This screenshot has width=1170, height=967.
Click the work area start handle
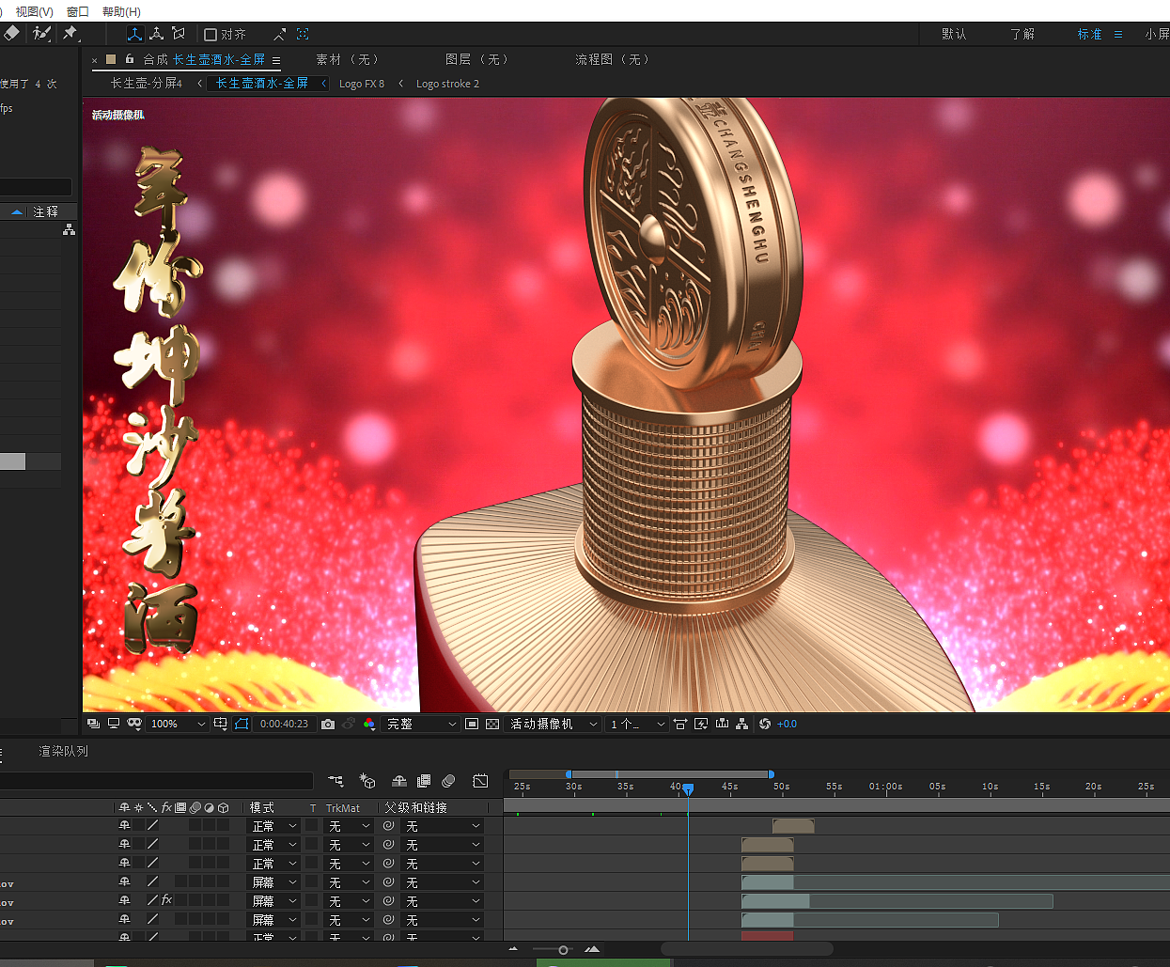pos(569,774)
